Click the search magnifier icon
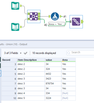The width and height of the screenshot is (94, 103). click(69, 53)
